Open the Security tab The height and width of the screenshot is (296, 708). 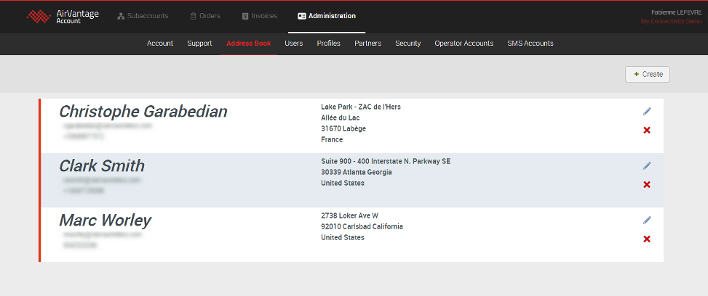(407, 44)
